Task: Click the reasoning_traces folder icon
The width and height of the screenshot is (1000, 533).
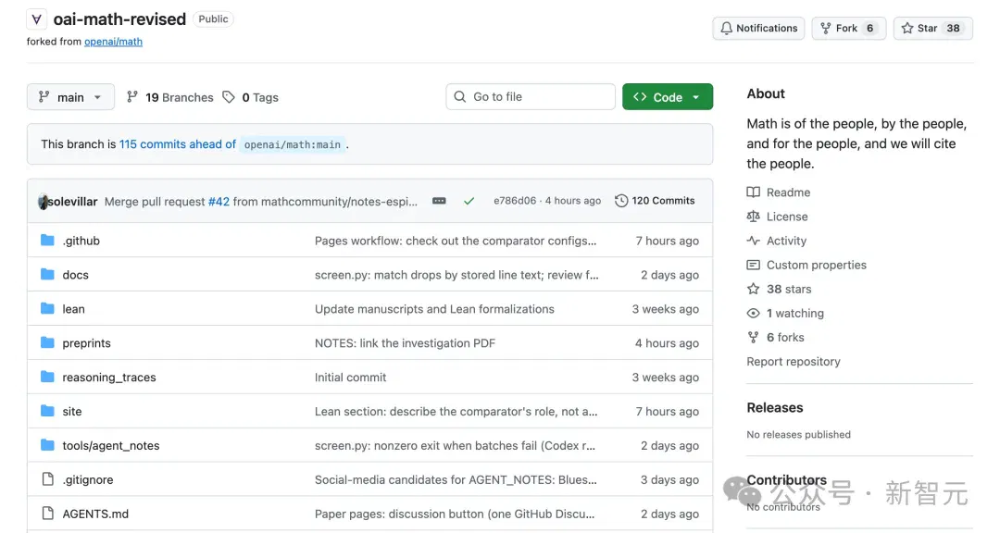Action: (x=47, y=377)
